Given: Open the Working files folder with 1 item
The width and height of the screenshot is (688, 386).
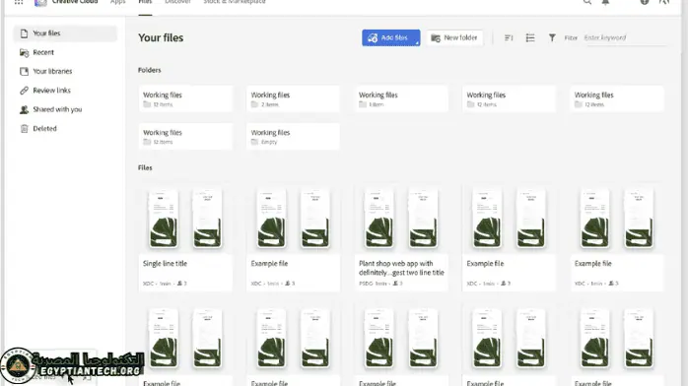Looking at the screenshot, I should pyautogui.click(x=400, y=99).
